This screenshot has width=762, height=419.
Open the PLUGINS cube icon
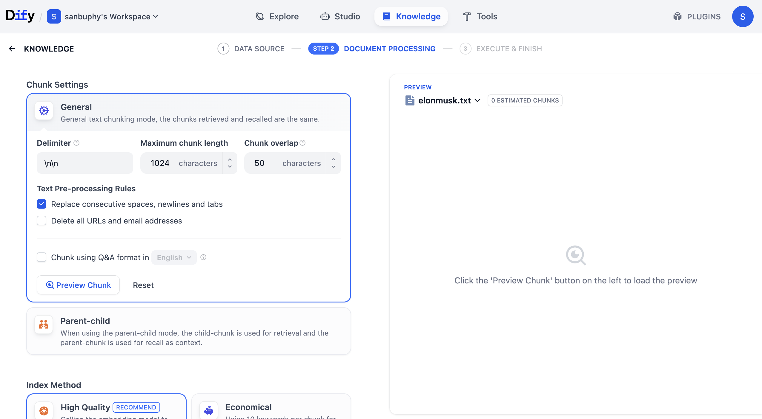click(x=677, y=16)
